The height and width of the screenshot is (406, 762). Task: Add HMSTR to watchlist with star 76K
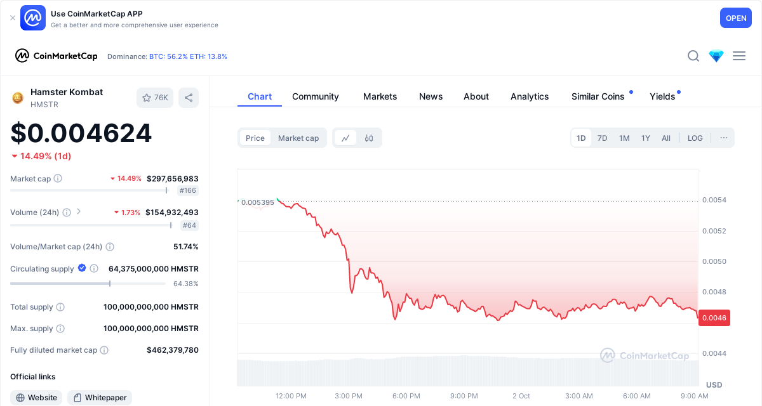pyautogui.click(x=155, y=98)
